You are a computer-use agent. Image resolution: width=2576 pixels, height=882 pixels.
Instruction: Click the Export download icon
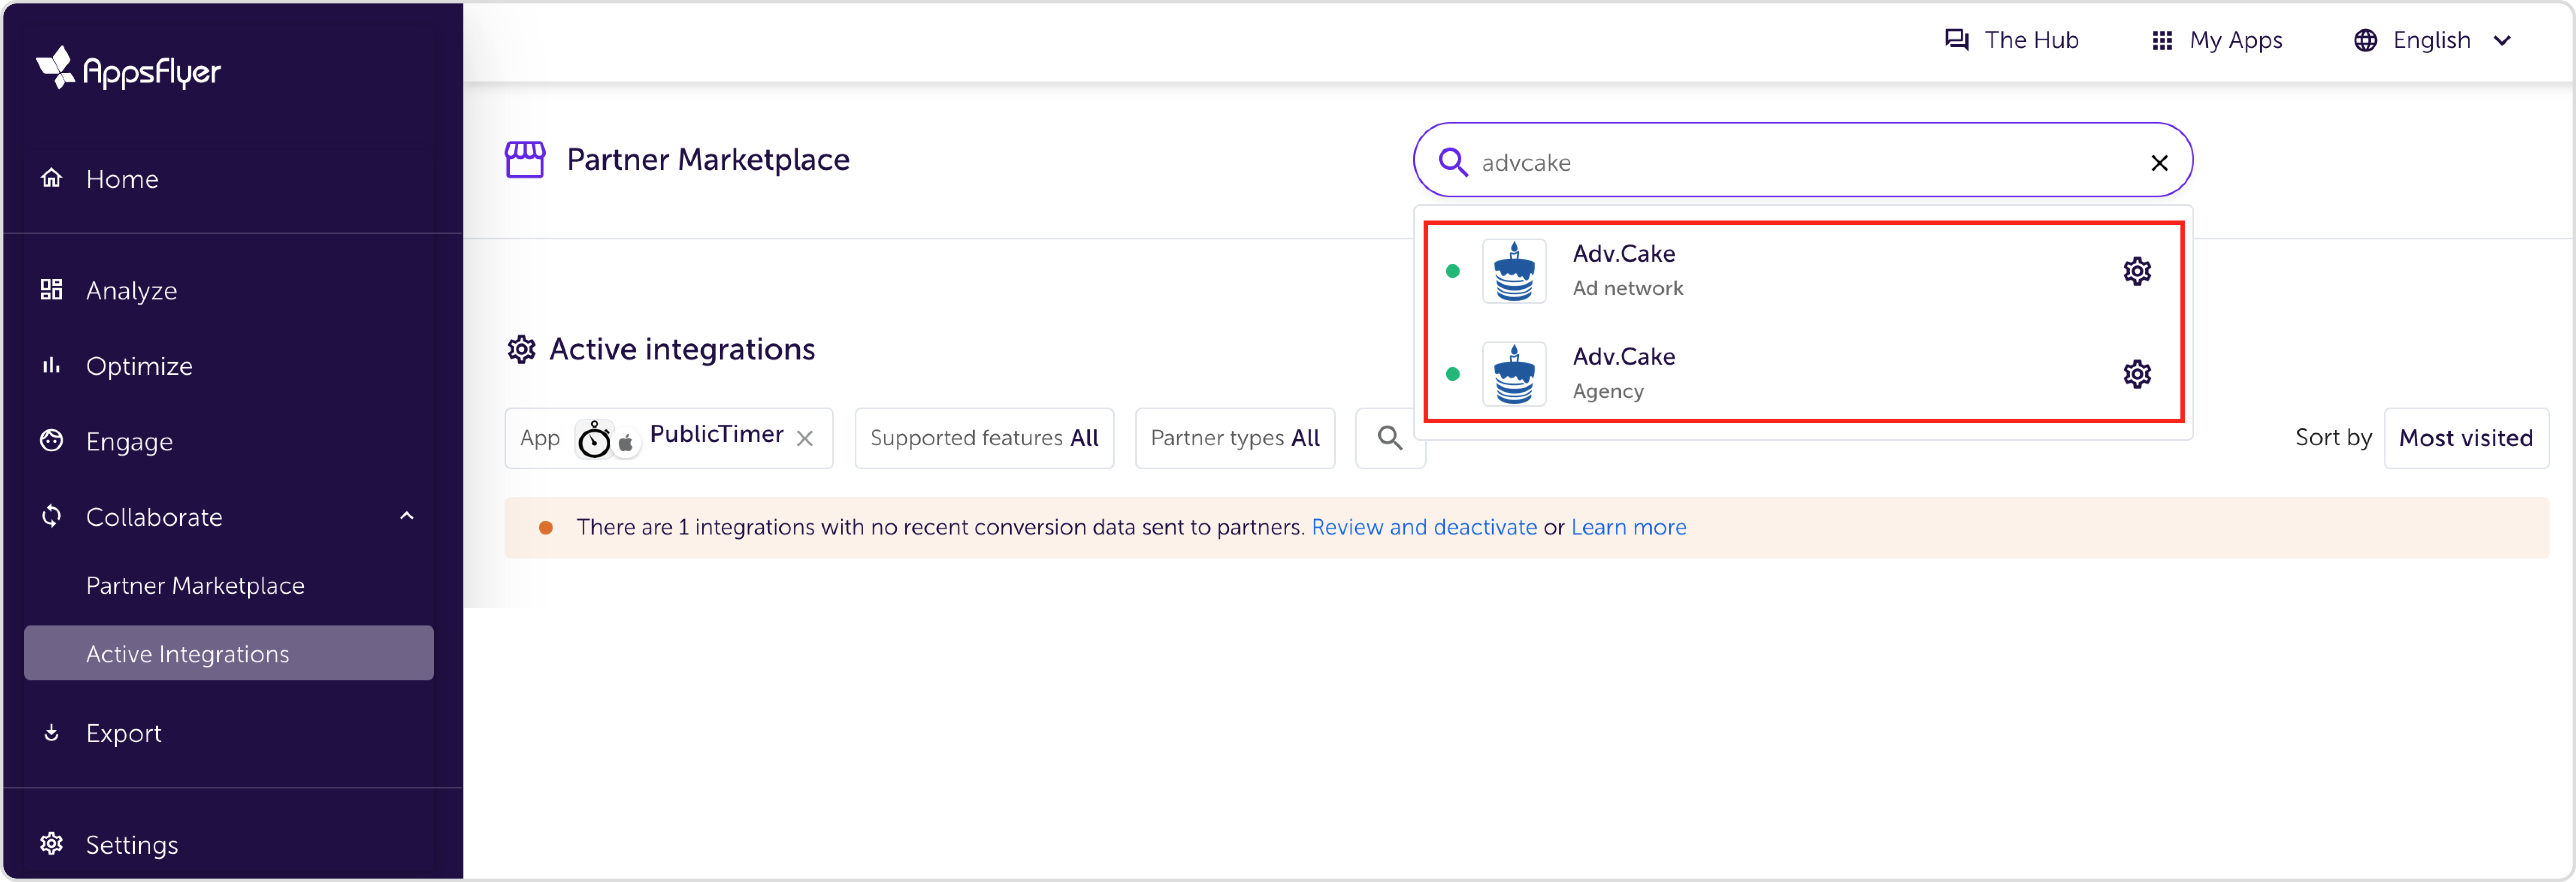[51, 733]
